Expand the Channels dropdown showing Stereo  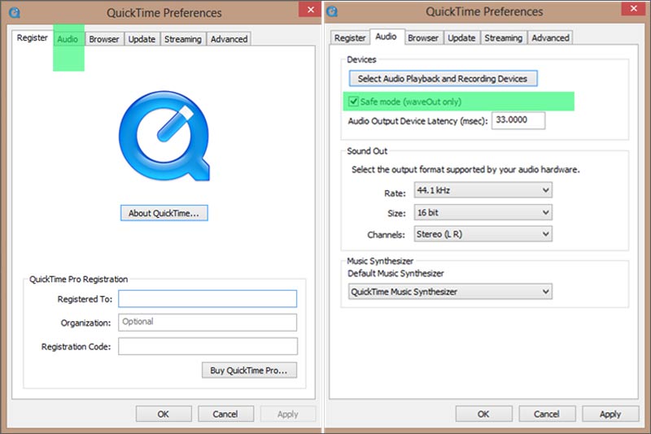[482, 234]
